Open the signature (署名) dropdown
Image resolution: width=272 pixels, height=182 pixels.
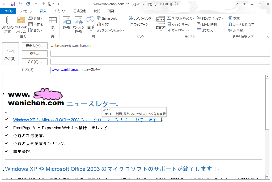(x=36, y=31)
